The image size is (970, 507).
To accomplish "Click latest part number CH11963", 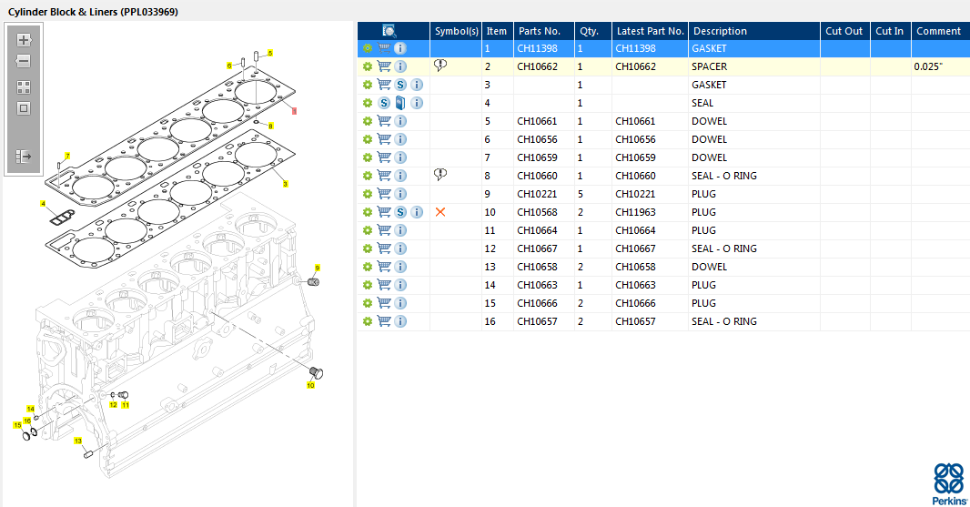I will (x=635, y=212).
